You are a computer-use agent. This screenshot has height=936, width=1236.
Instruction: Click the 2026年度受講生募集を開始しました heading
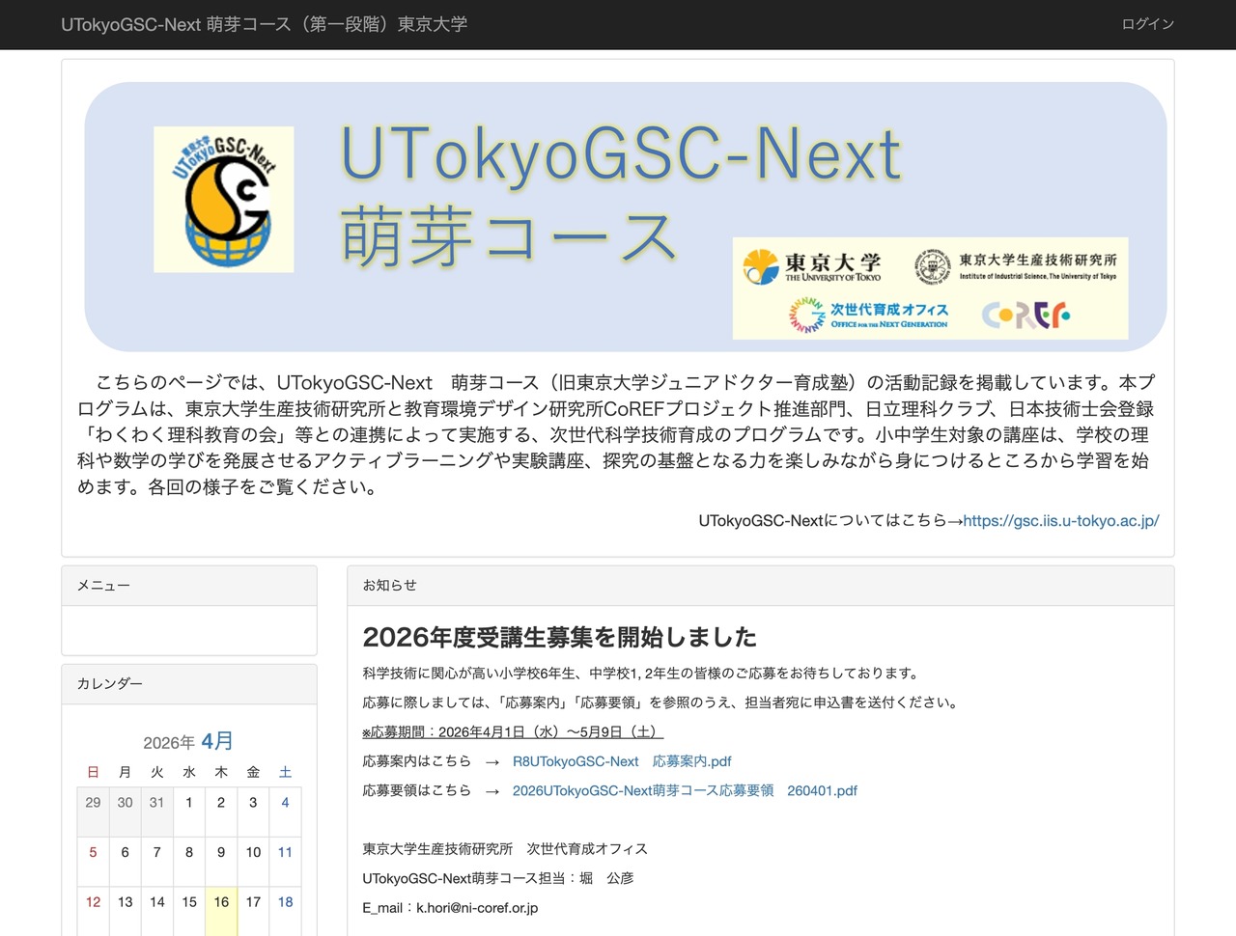(559, 637)
